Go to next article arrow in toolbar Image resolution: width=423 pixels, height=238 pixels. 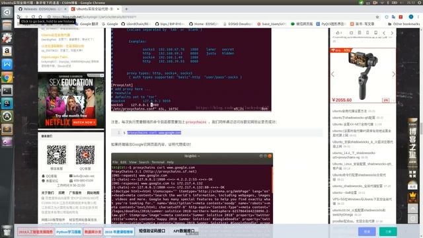(392, 33)
